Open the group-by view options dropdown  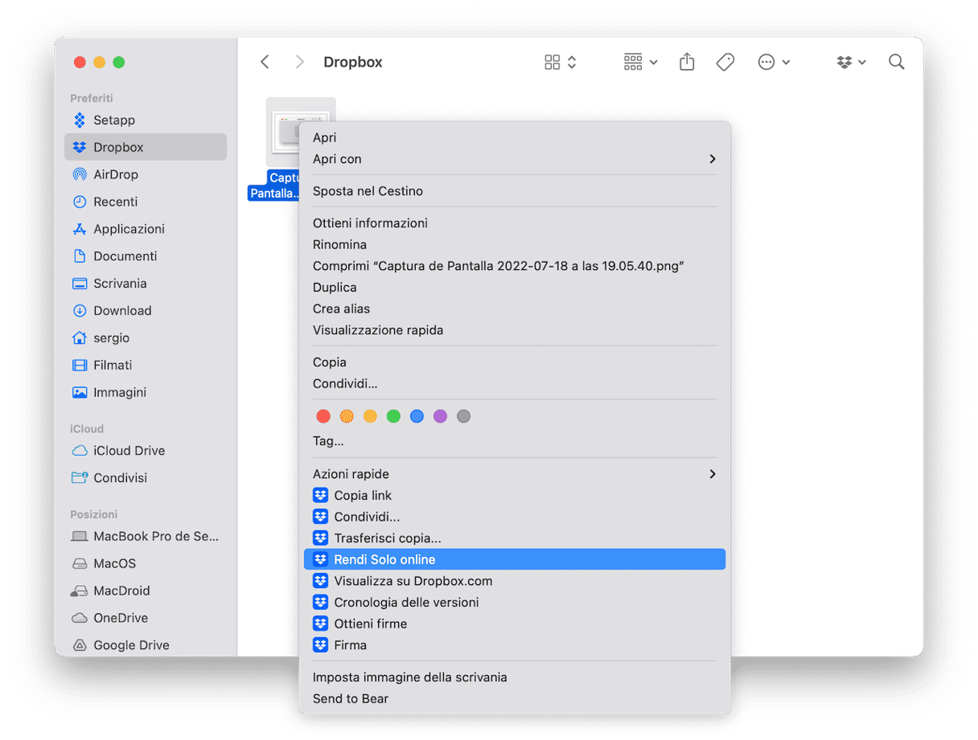pyautogui.click(x=640, y=62)
